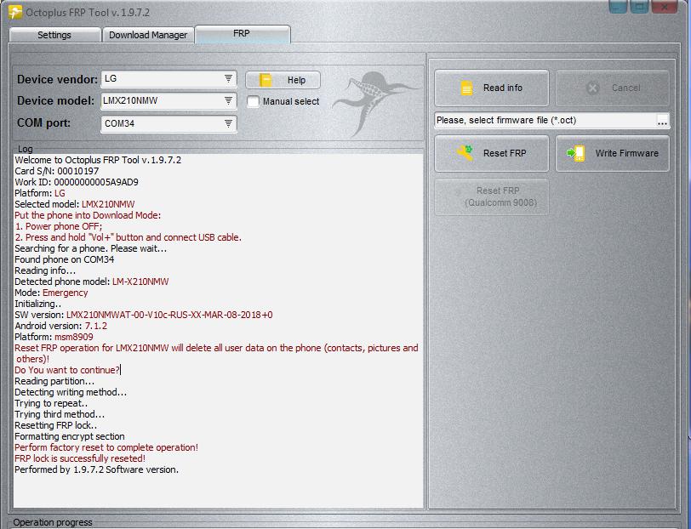Select the FRP tab
Screen dimensions: 691x529
242,33
